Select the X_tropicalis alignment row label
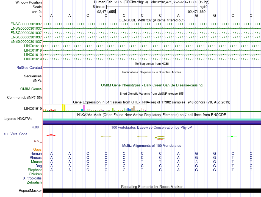Screen dimensions: 261x197 pos(32,178)
